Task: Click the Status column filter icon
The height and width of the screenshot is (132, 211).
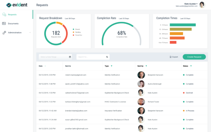Action: pyautogui.click(x=191, y=66)
